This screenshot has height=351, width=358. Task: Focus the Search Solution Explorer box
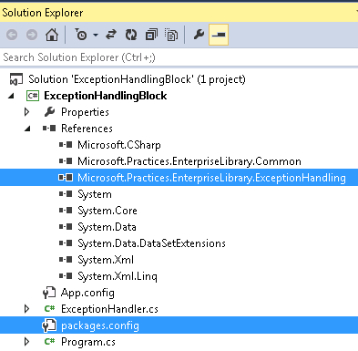tap(179, 57)
